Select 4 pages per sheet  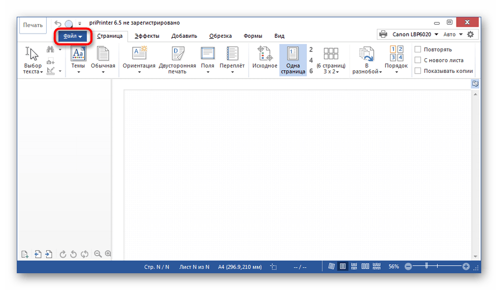point(311,60)
